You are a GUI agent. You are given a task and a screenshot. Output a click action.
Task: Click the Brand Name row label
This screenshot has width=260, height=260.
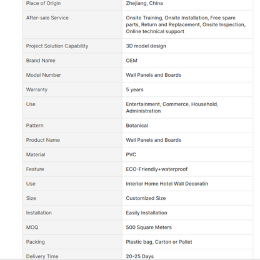point(41,61)
